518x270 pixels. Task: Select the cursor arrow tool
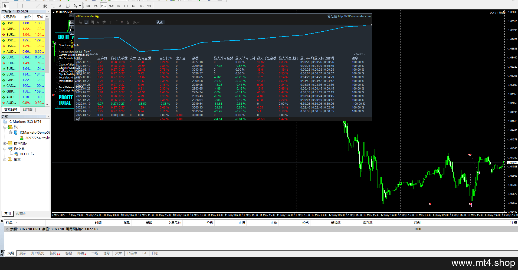(x=5, y=6)
